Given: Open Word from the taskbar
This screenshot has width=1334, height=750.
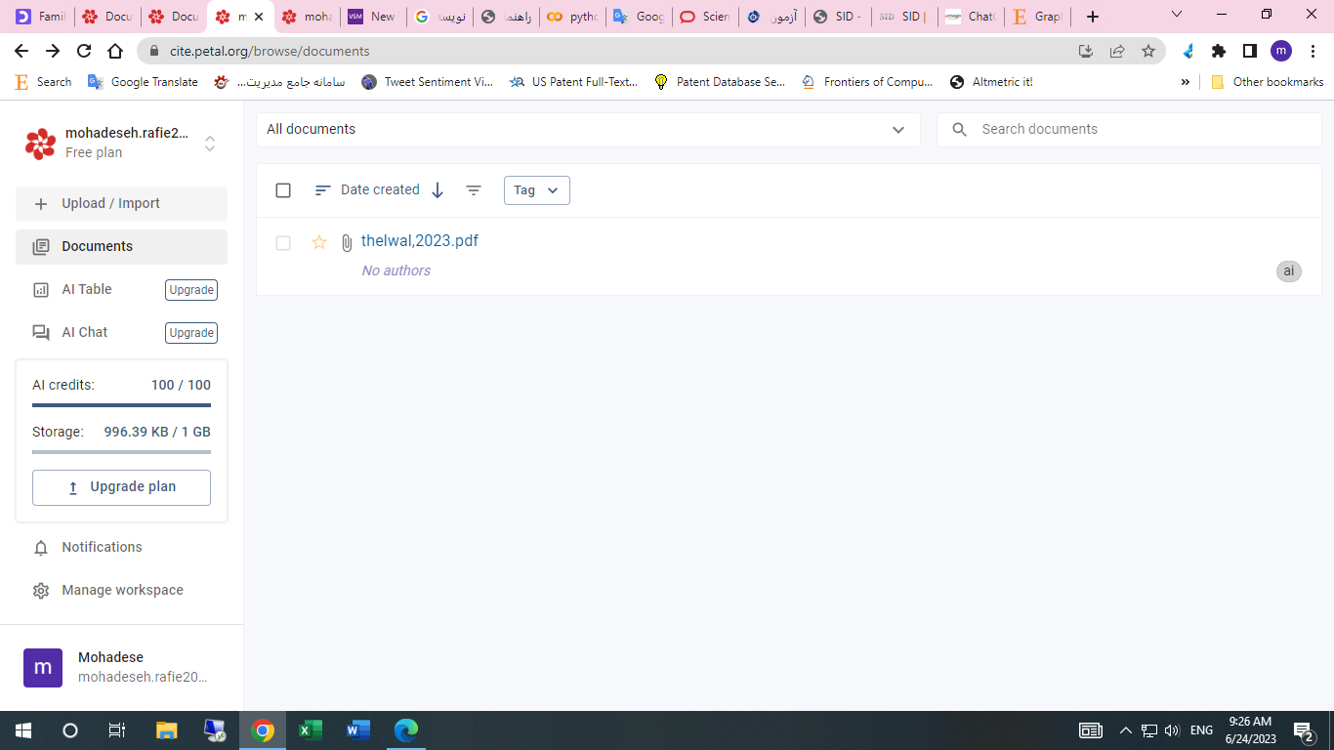Looking at the screenshot, I should [358, 730].
